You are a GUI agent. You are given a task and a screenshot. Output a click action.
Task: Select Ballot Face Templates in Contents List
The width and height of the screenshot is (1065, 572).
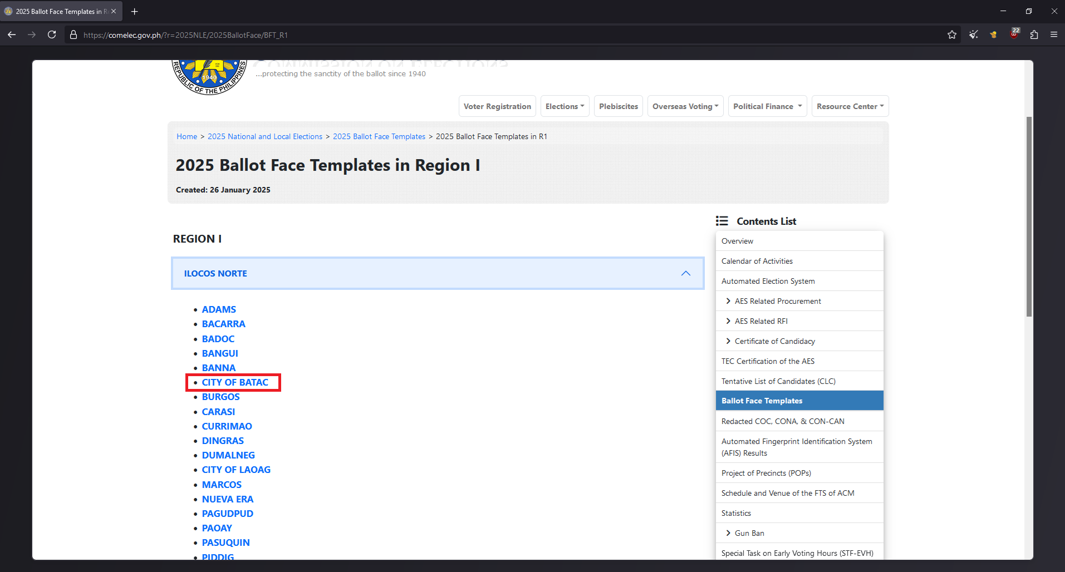click(x=799, y=401)
